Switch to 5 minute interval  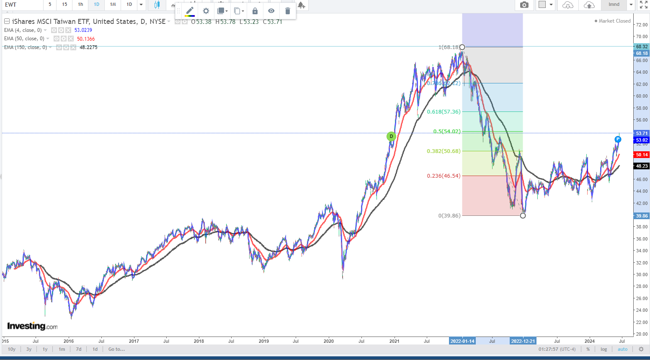pos(50,5)
